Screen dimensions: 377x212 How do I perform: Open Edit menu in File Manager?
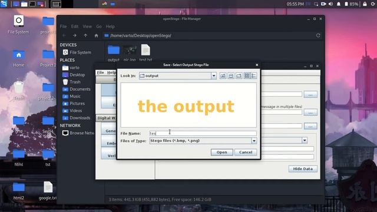pyautogui.click(x=75, y=26)
